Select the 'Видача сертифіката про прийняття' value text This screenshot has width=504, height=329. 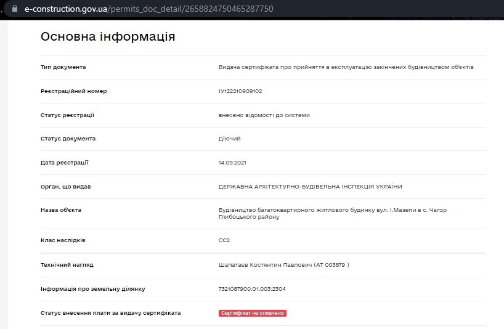click(x=346, y=67)
